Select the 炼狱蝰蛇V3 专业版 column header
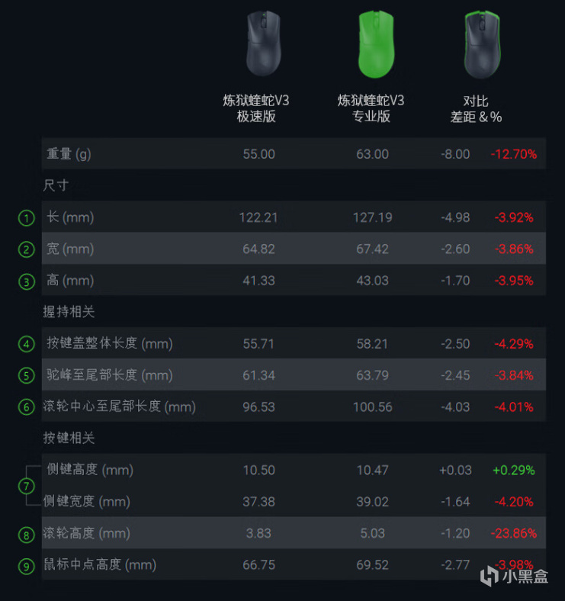The image size is (565, 601). click(x=371, y=108)
